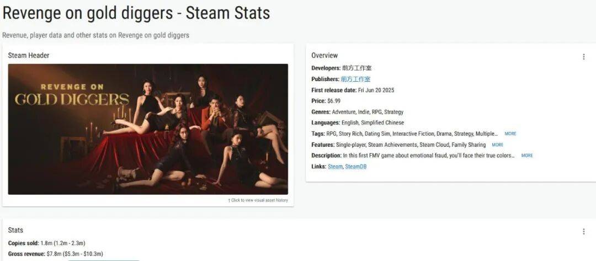Open the Stats card three-dot menu
The width and height of the screenshot is (596, 261).
coord(583,231)
